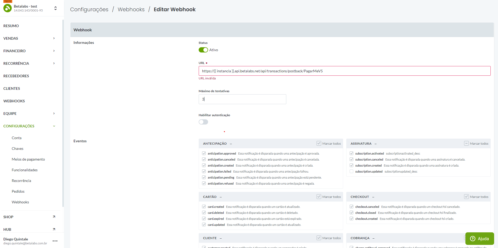Uncheck anticipation.approved event

[204, 153]
